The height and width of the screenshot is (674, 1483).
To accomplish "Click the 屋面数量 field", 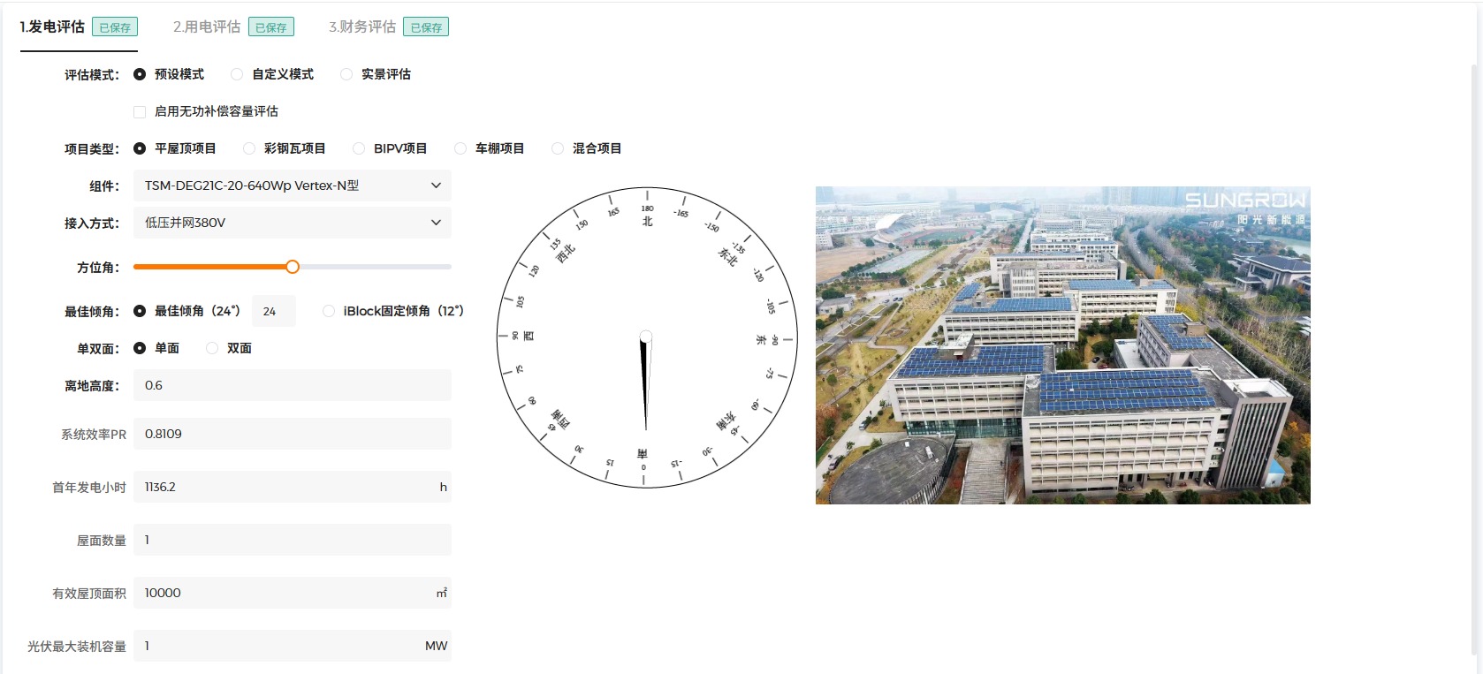I will point(293,540).
